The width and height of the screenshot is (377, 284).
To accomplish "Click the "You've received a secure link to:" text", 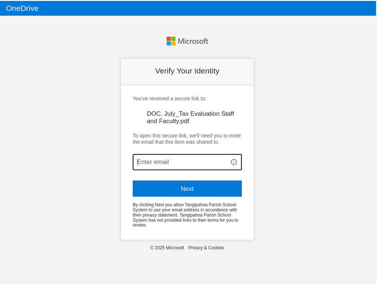I will coord(169,98).
